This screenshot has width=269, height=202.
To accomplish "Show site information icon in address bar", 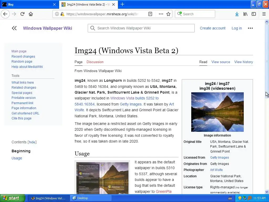I will pyautogui.click(x=57, y=14).
